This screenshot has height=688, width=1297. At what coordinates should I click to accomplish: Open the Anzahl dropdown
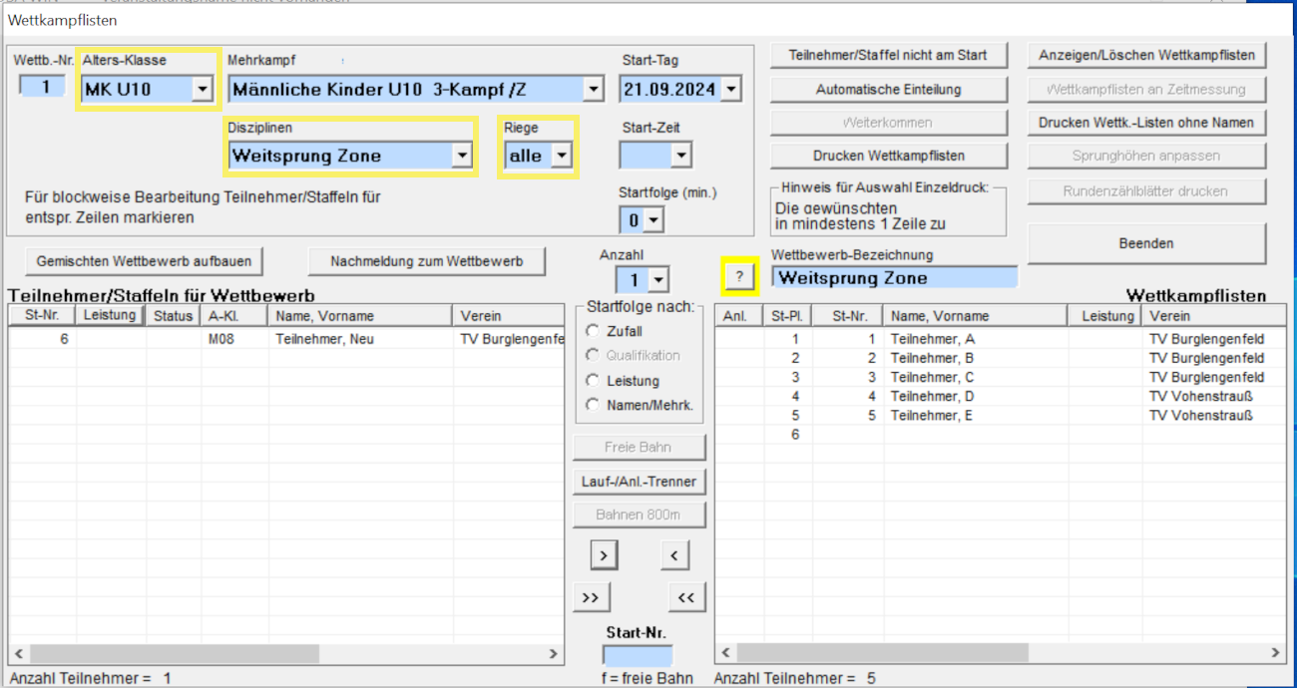pos(659,280)
